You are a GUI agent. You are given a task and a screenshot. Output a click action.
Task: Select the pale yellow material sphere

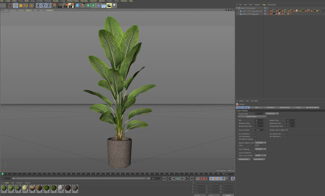point(25,188)
